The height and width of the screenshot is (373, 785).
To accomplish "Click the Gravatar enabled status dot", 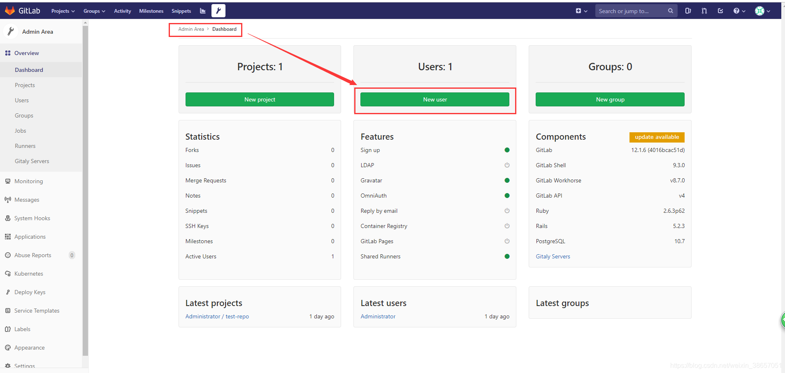I will (x=507, y=180).
